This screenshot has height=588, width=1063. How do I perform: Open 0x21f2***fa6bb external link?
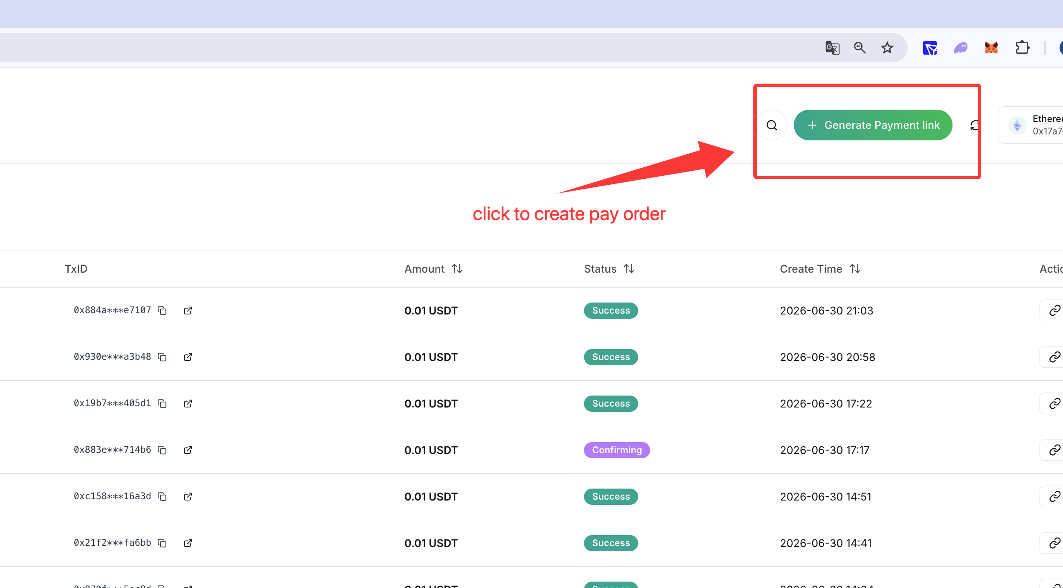pyautogui.click(x=188, y=543)
